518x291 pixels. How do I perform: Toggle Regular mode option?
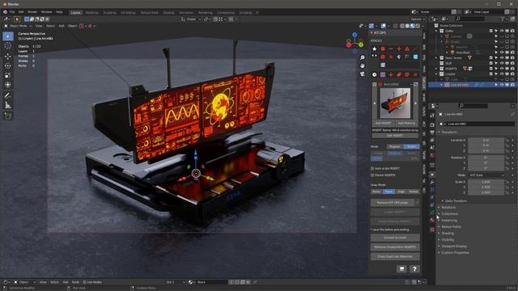(x=395, y=146)
